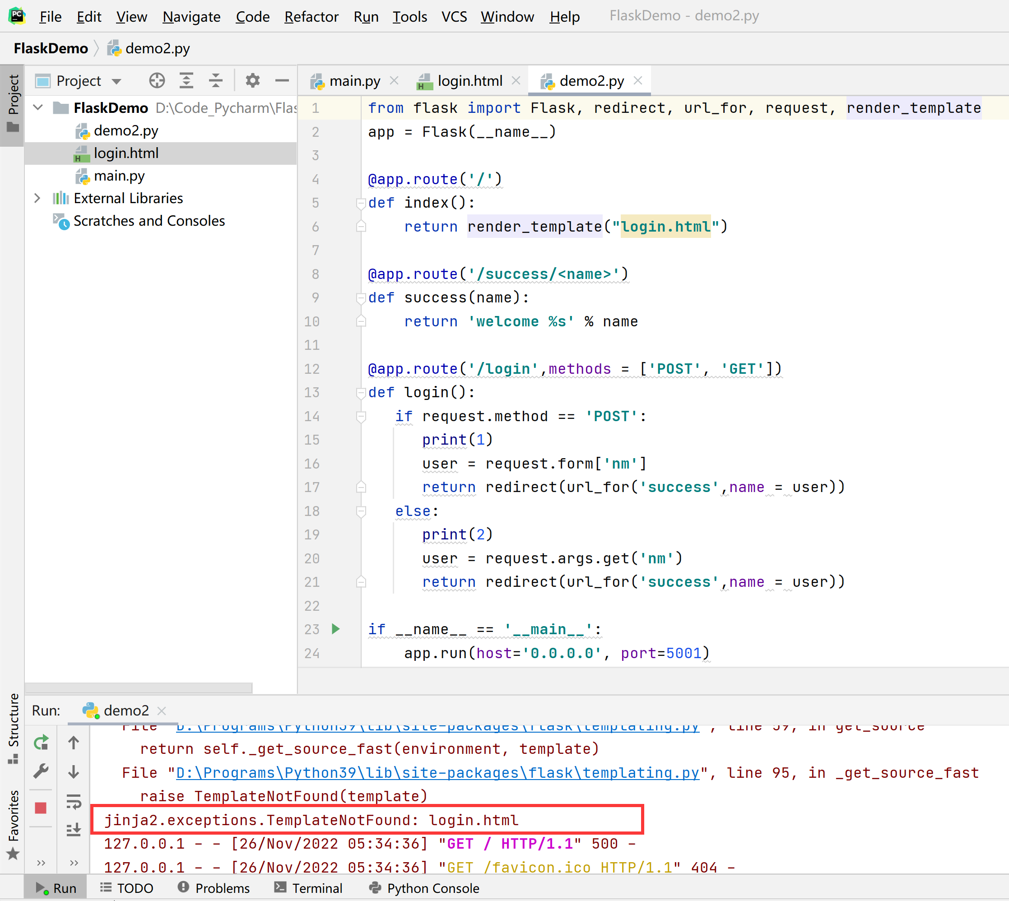Switch to the main.py editor tab

coord(354,81)
